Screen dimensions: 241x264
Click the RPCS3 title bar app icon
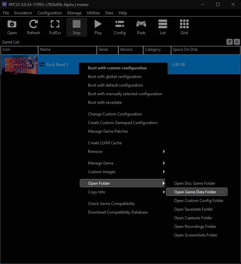(4, 4)
